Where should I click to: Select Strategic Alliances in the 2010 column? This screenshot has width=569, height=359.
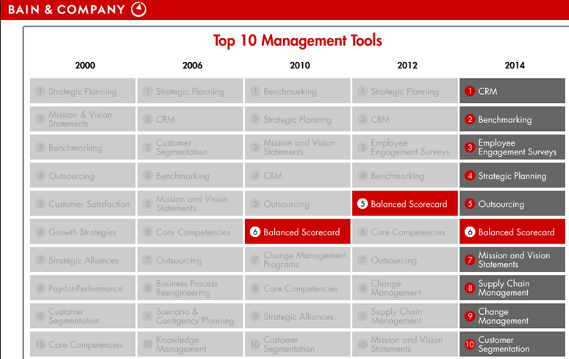298,316
